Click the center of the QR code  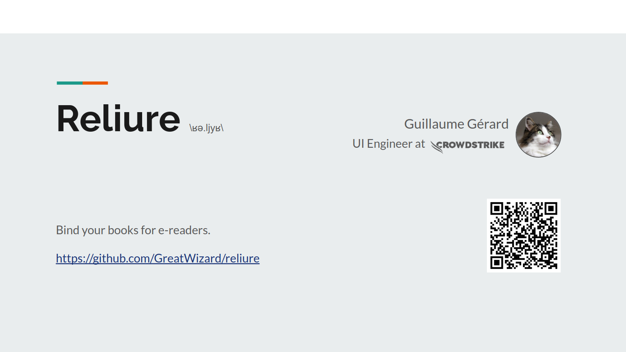pos(524,235)
